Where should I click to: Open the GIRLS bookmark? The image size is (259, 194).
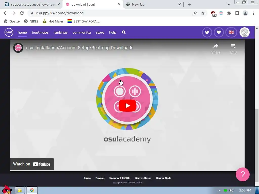click(31, 21)
